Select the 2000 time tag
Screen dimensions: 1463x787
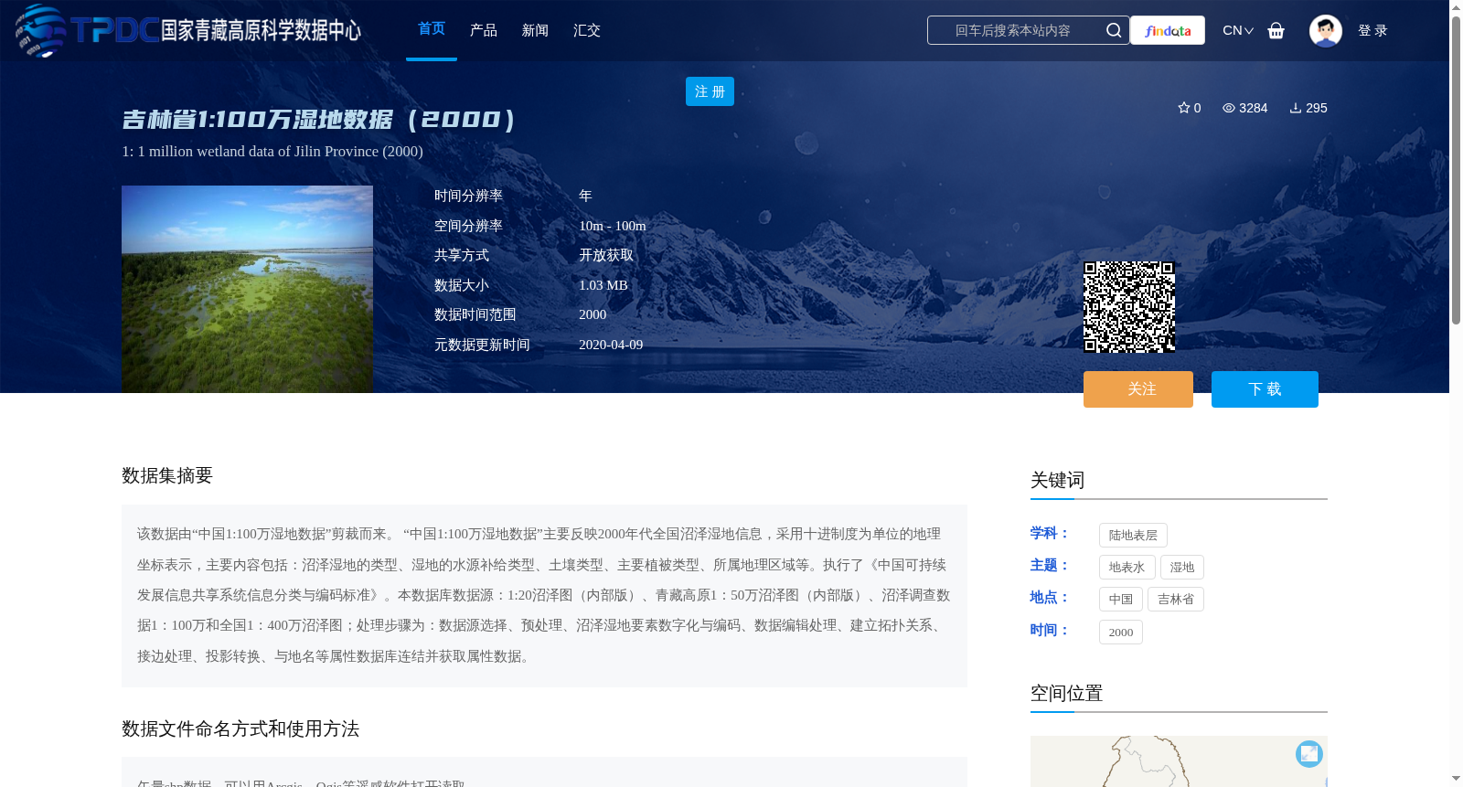tap(1120, 632)
